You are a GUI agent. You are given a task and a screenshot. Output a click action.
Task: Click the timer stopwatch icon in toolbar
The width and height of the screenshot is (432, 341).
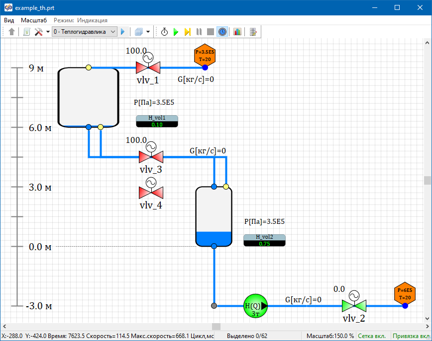point(164,32)
